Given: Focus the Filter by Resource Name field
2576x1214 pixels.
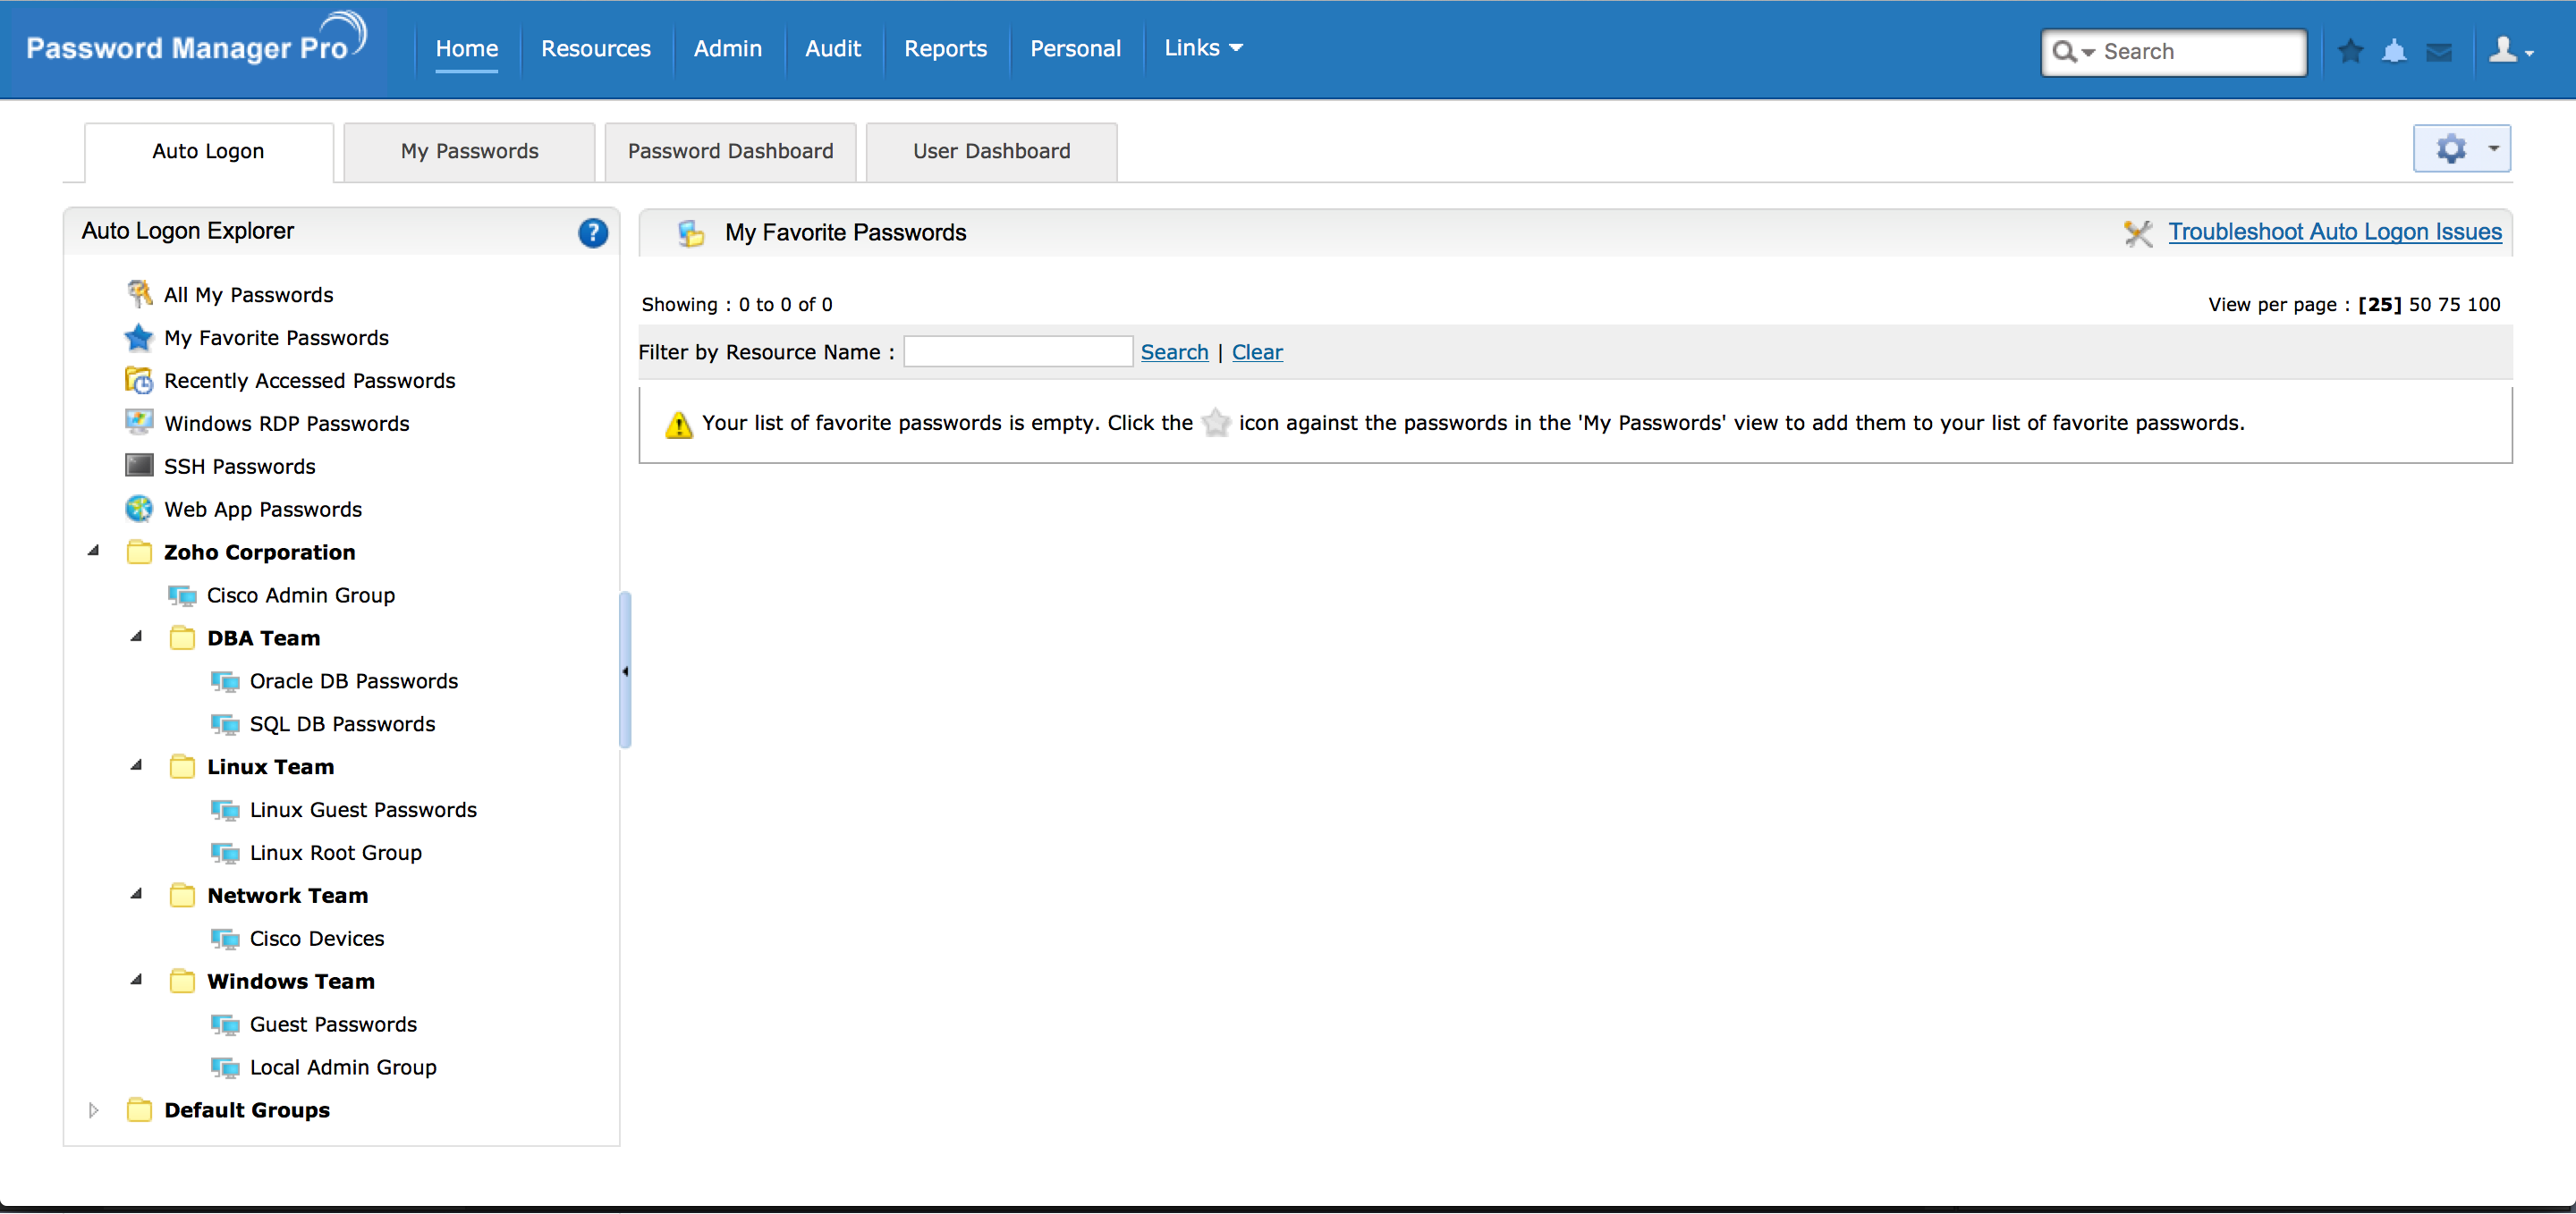Looking at the screenshot, I should coord(1017,353).
